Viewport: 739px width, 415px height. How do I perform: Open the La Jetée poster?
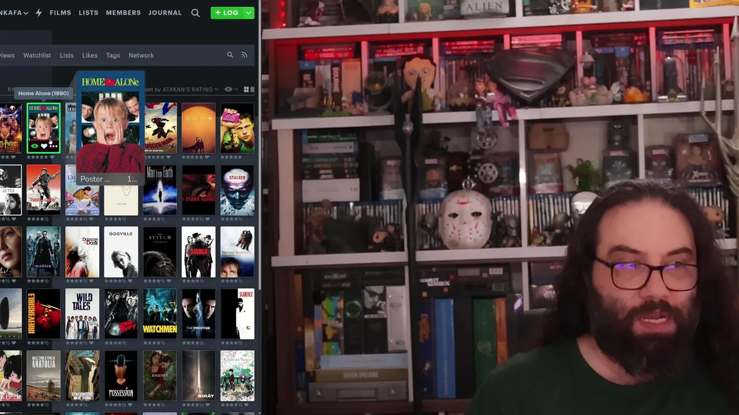(x=10, y=190)
